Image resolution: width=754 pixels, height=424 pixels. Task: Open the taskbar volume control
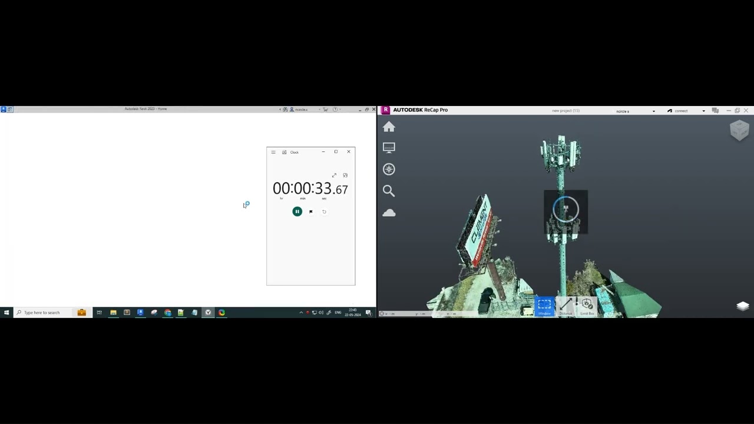coord(321,313)
